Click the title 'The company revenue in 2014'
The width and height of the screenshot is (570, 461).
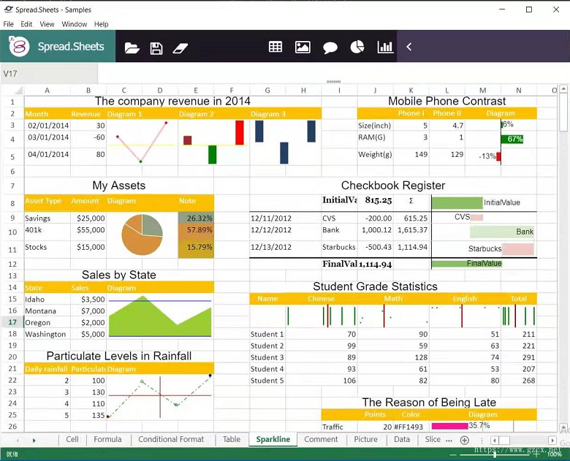tap(172, 101)
